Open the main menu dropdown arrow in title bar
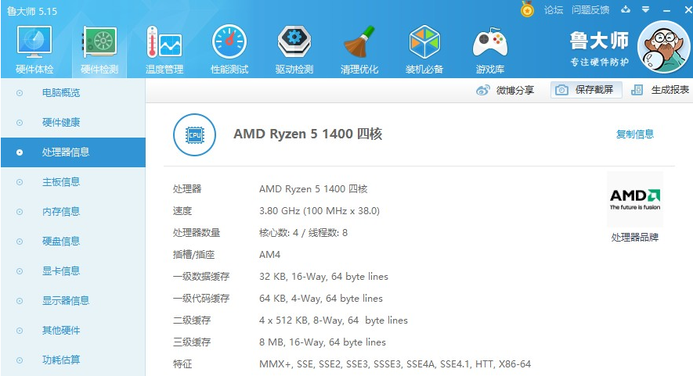Viewport: 693px width, 376px height. pos(645,10)
